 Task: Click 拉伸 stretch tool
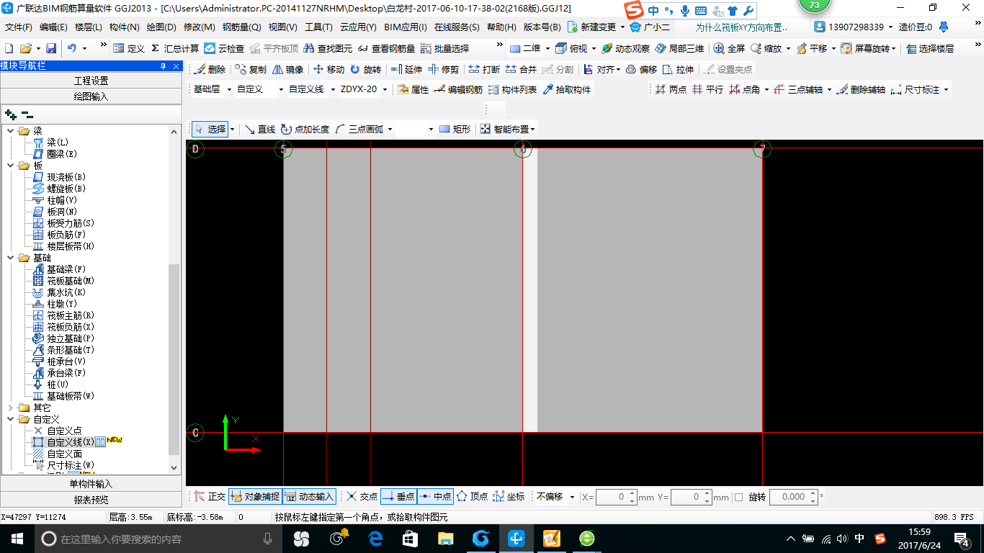click(678, 69)
